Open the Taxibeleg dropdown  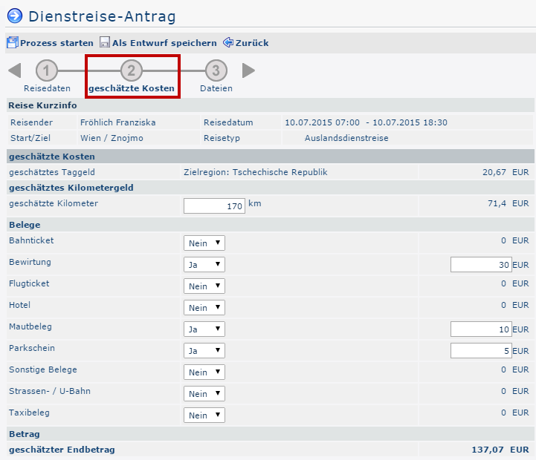(204, 415)
